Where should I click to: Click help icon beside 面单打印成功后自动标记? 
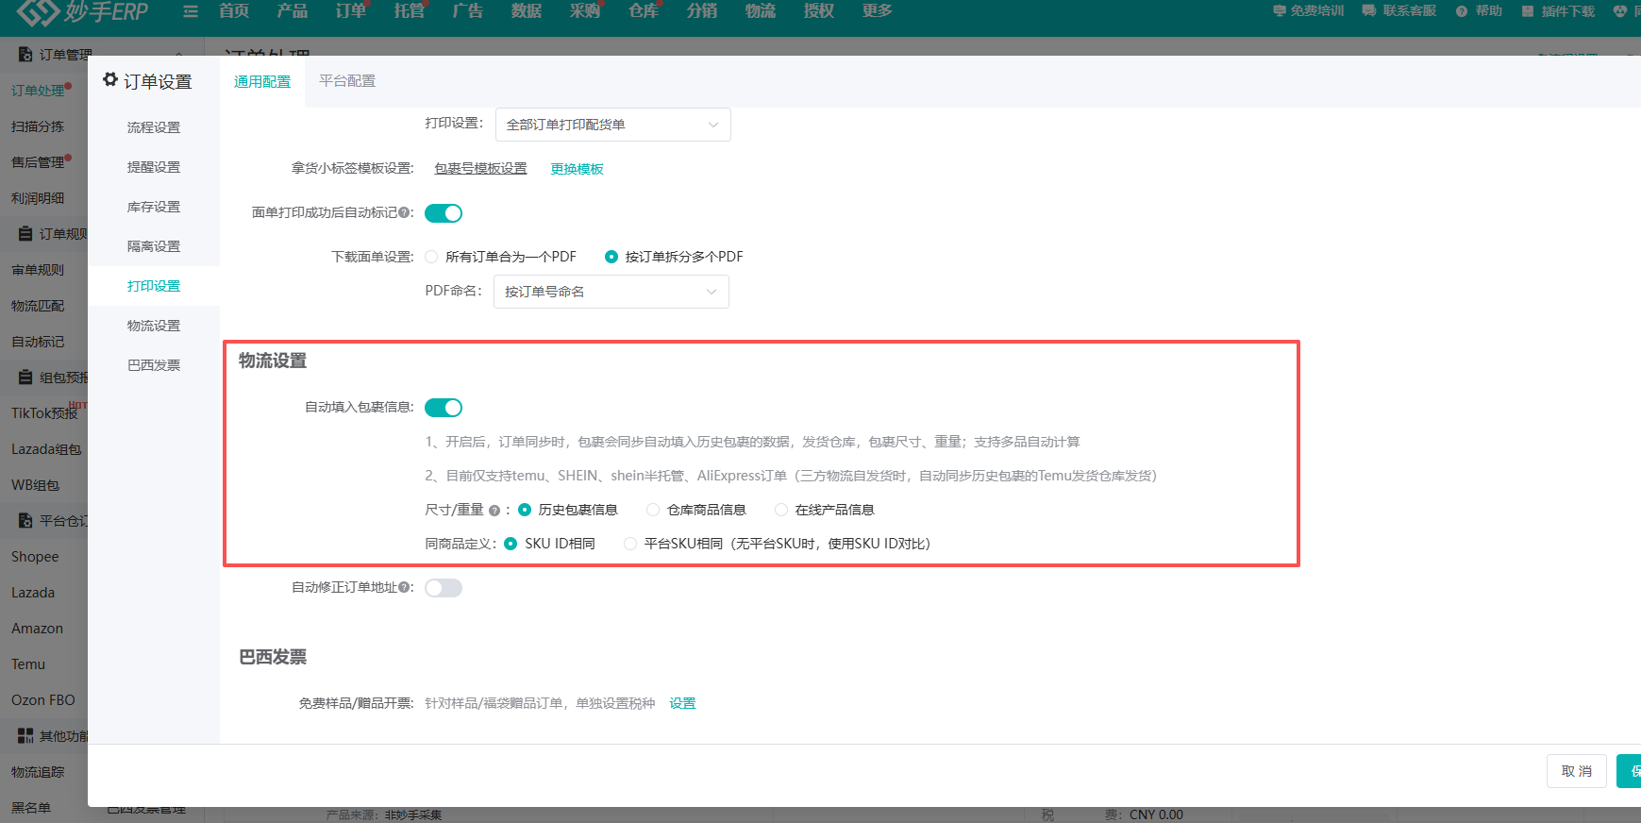[404, 213]
